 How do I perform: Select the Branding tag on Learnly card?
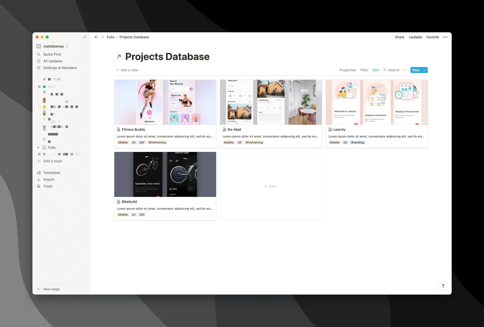[x=357, y=142]
